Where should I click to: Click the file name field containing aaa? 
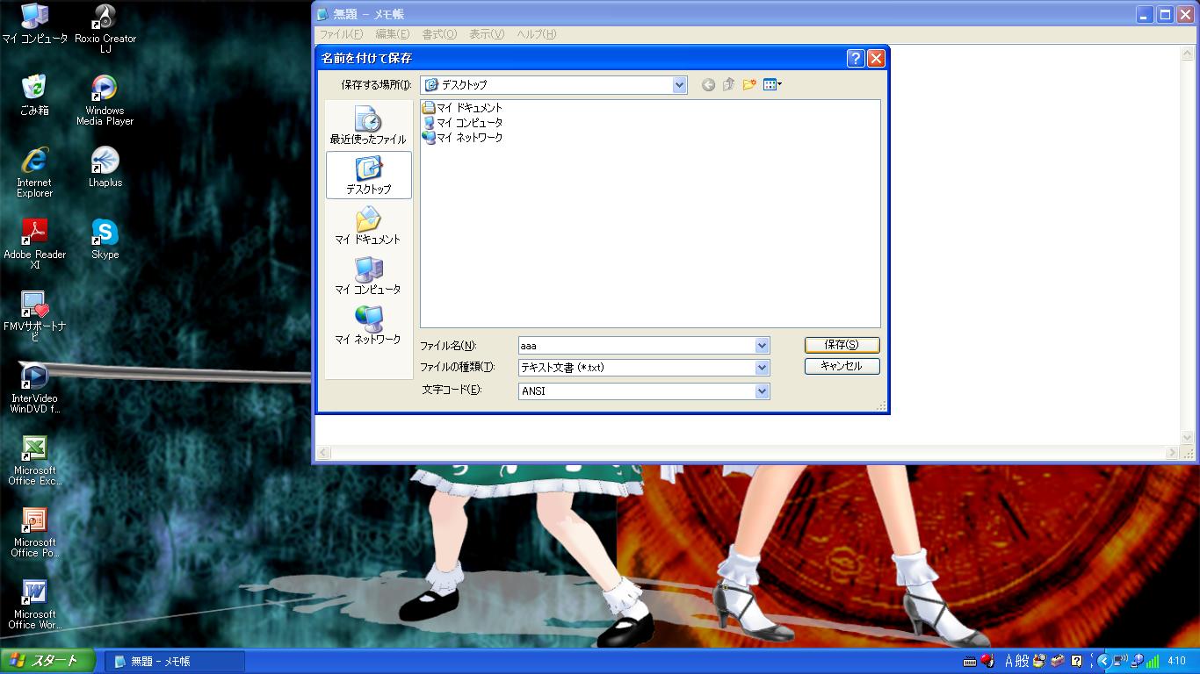click(636, 346)
